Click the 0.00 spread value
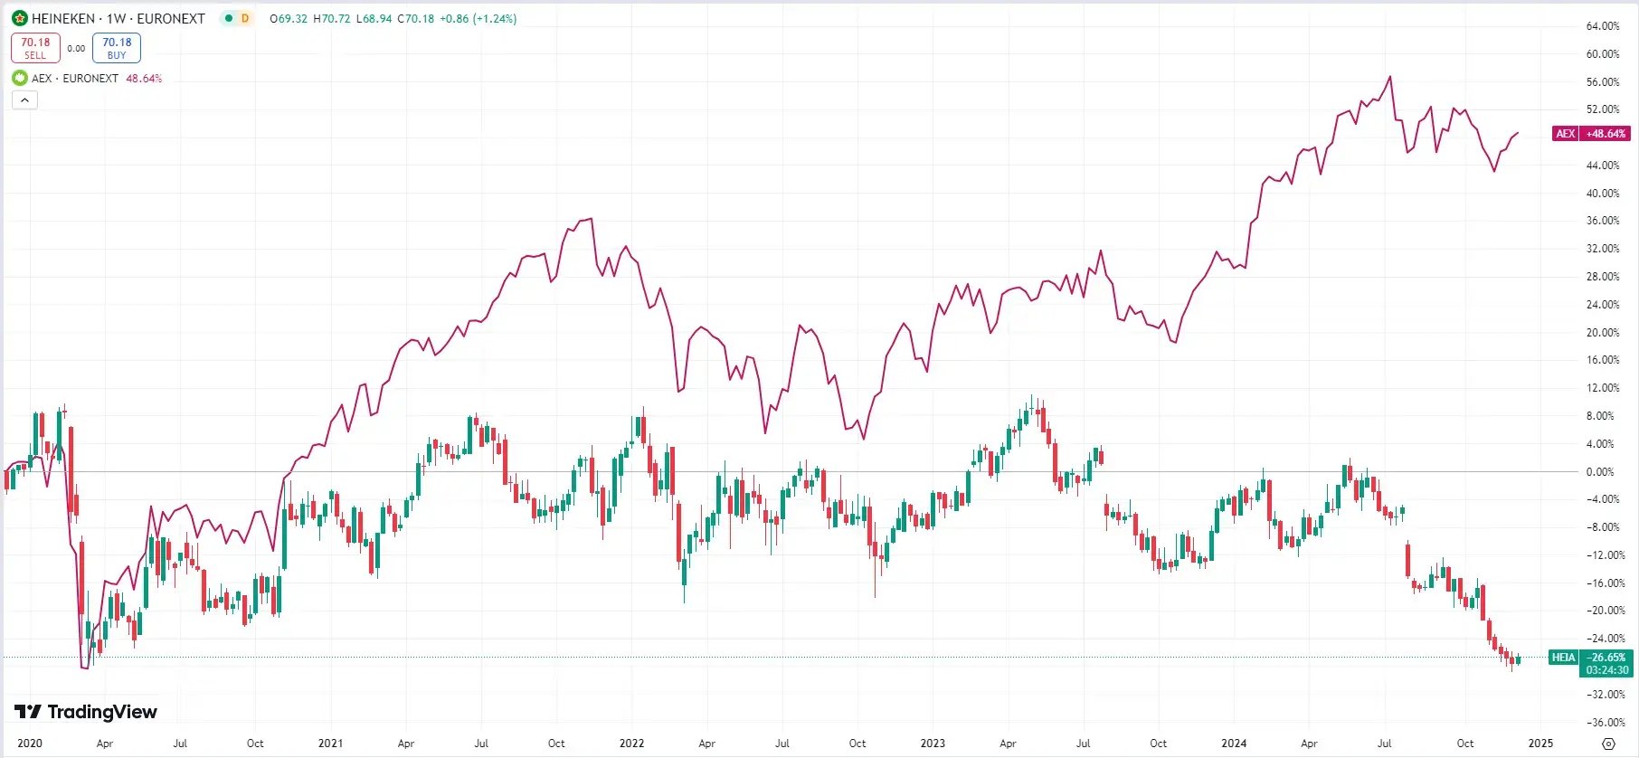Image resolution: width=1639 pixels, height=758 pixels. [76, 49]
